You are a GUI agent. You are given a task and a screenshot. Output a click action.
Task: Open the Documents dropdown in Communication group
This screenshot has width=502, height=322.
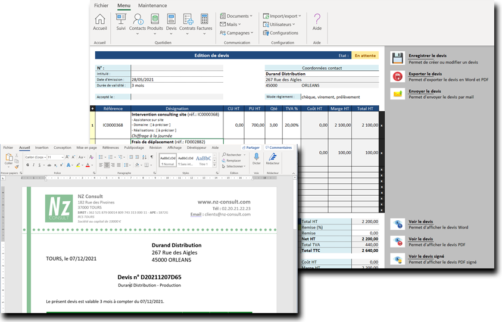(x=236, y=16)
